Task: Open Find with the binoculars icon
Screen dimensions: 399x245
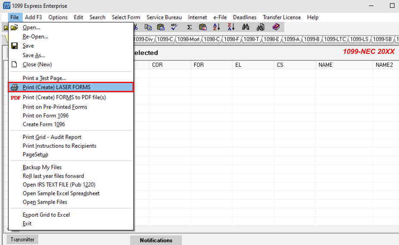Action: click(x=246, y=27)
